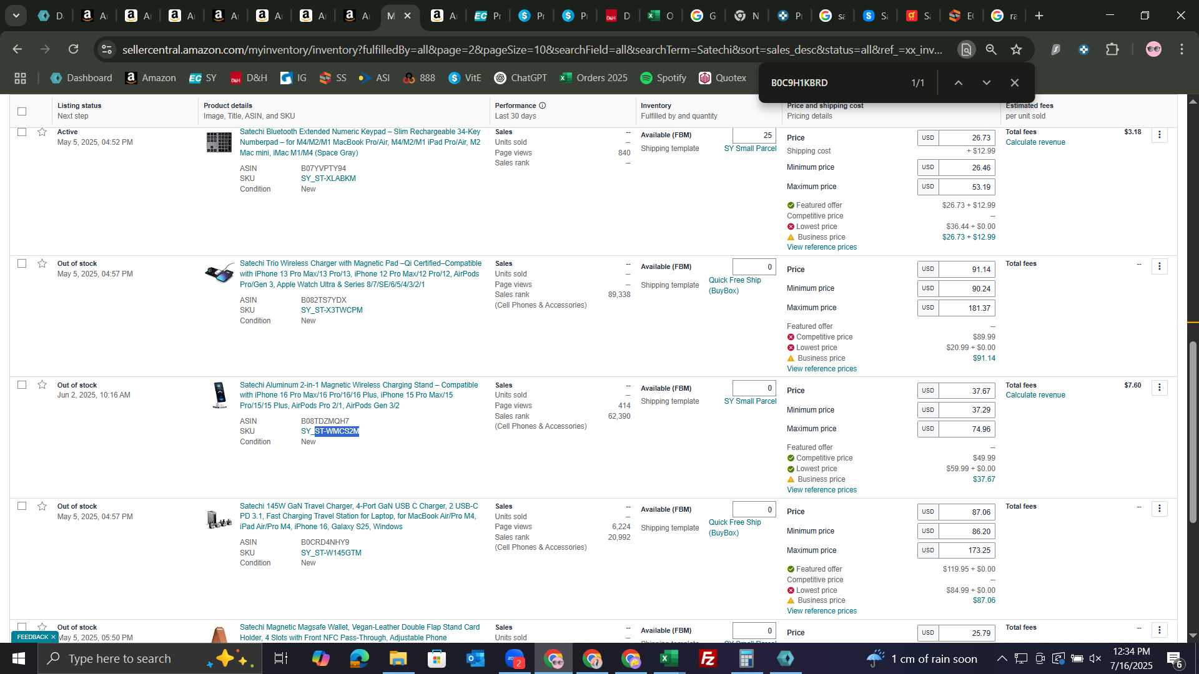Tick the select-all checkbox in table header
This screenshot has width=1199, height=674.
[22, 111]
